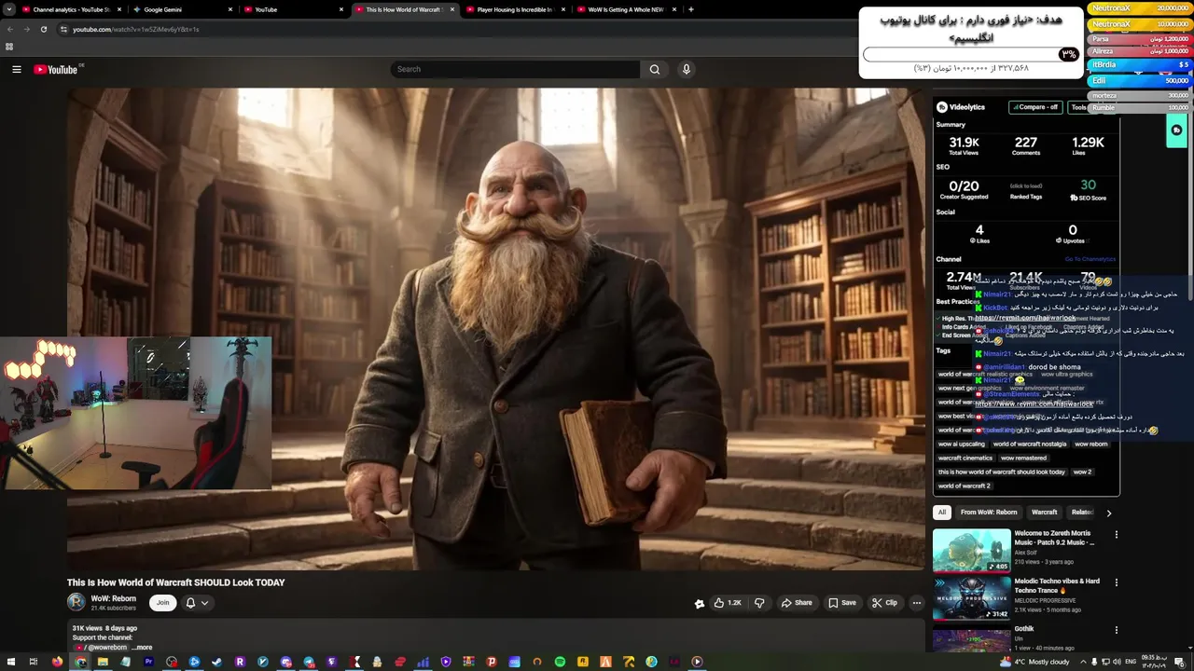The height and width of the screenshot is (671, 1194).
Task: Expand the description with ...more
Action: click(142, 647)
